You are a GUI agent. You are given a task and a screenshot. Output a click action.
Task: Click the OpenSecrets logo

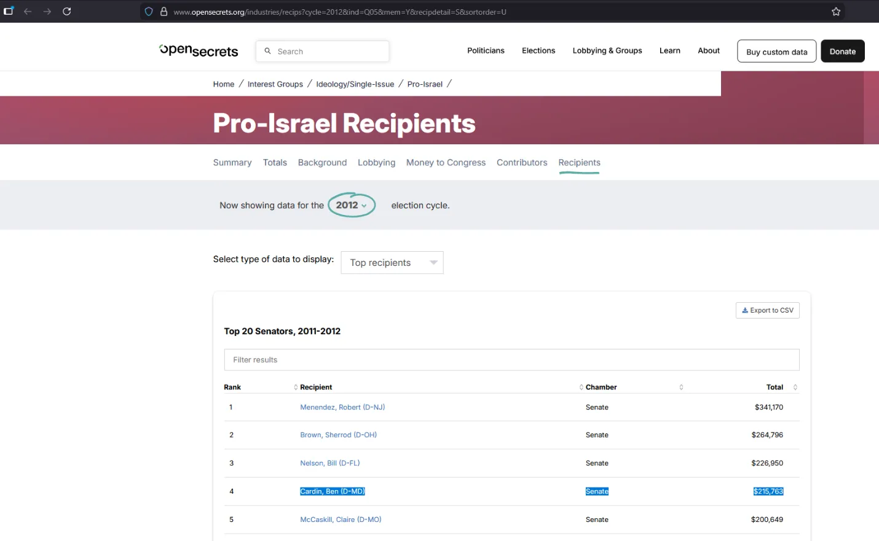[x=199, y=51]
